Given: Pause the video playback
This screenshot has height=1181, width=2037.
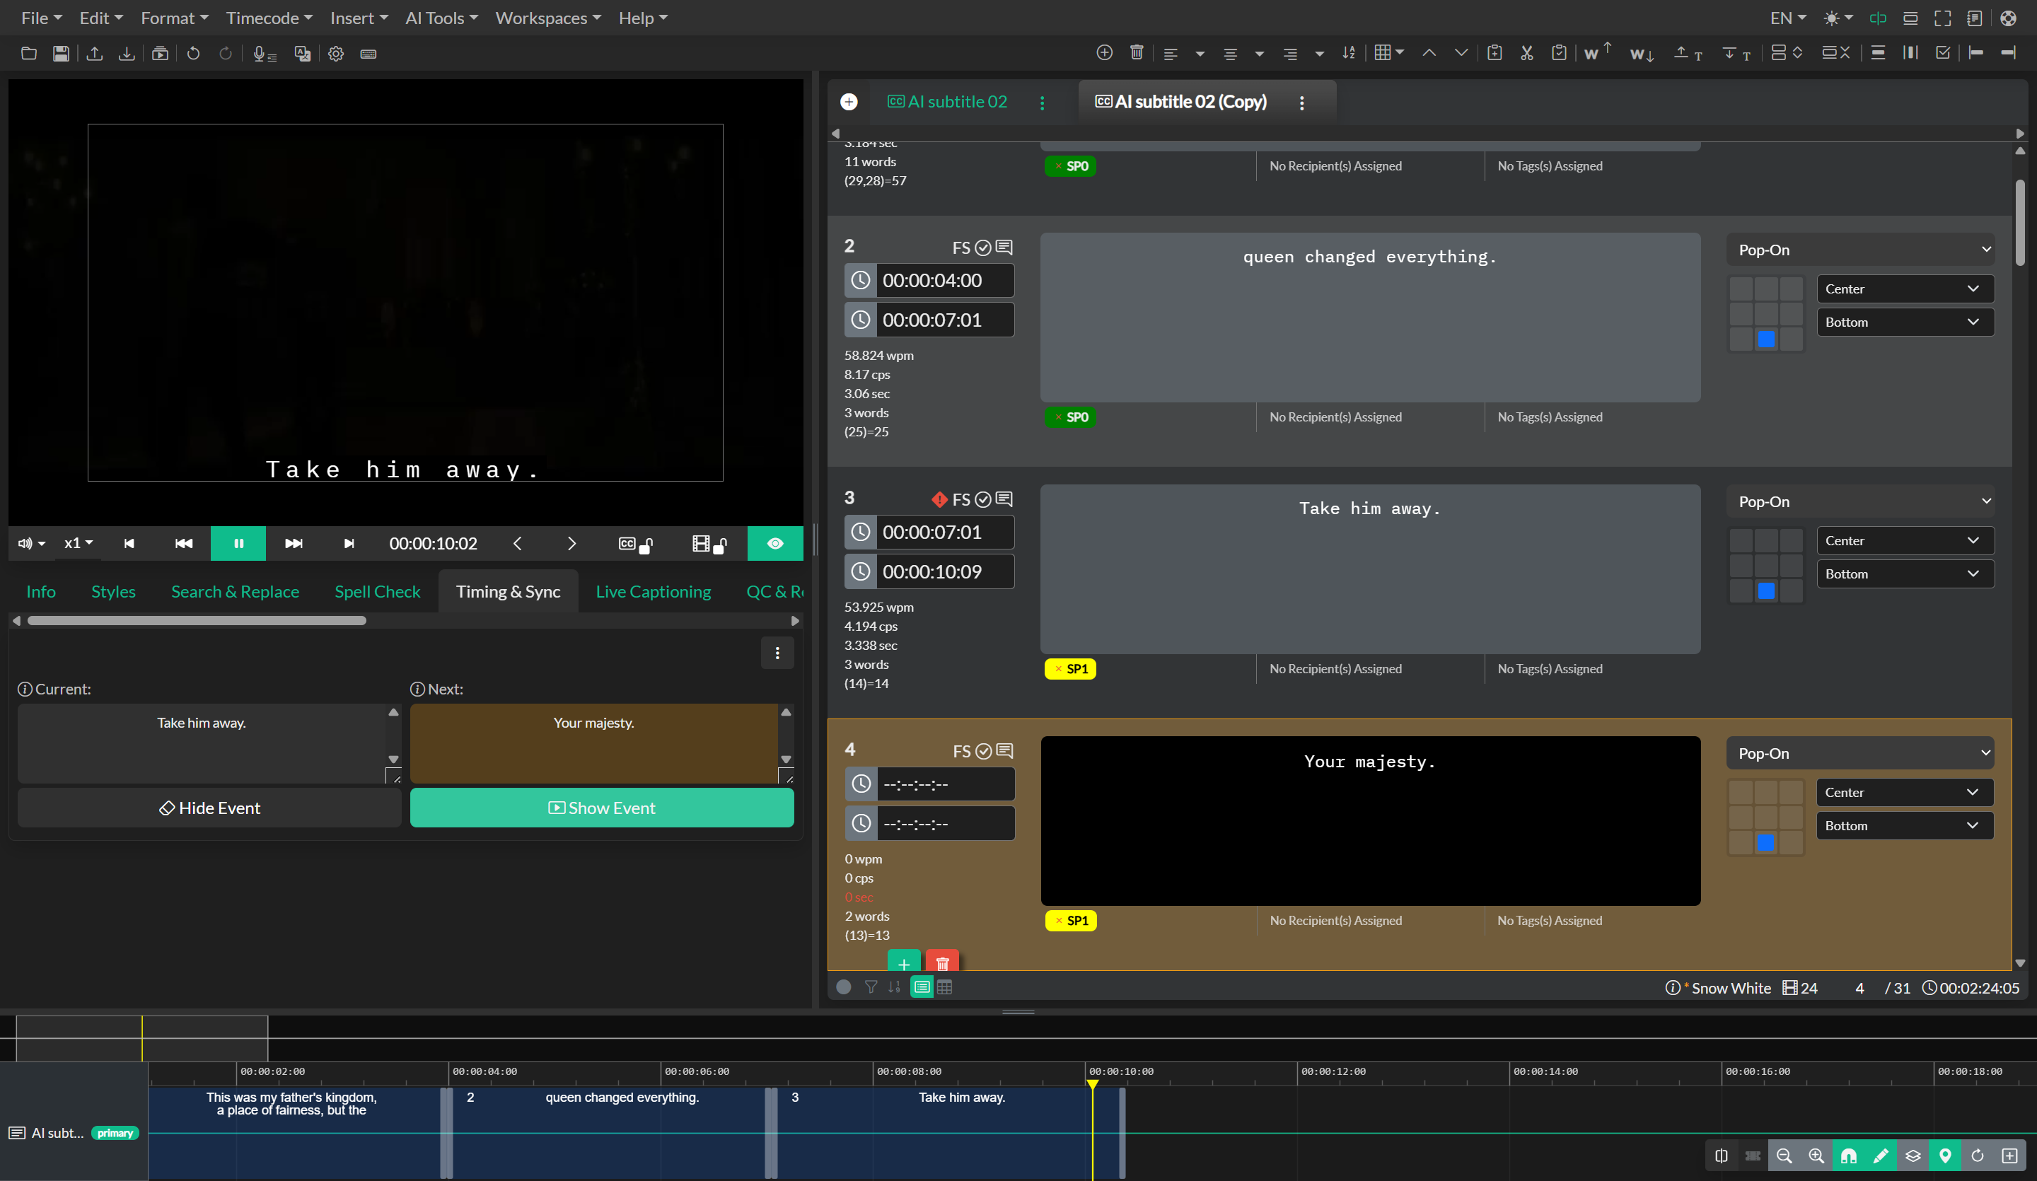Looking at the screenshot, I should (x=238, y=543).
